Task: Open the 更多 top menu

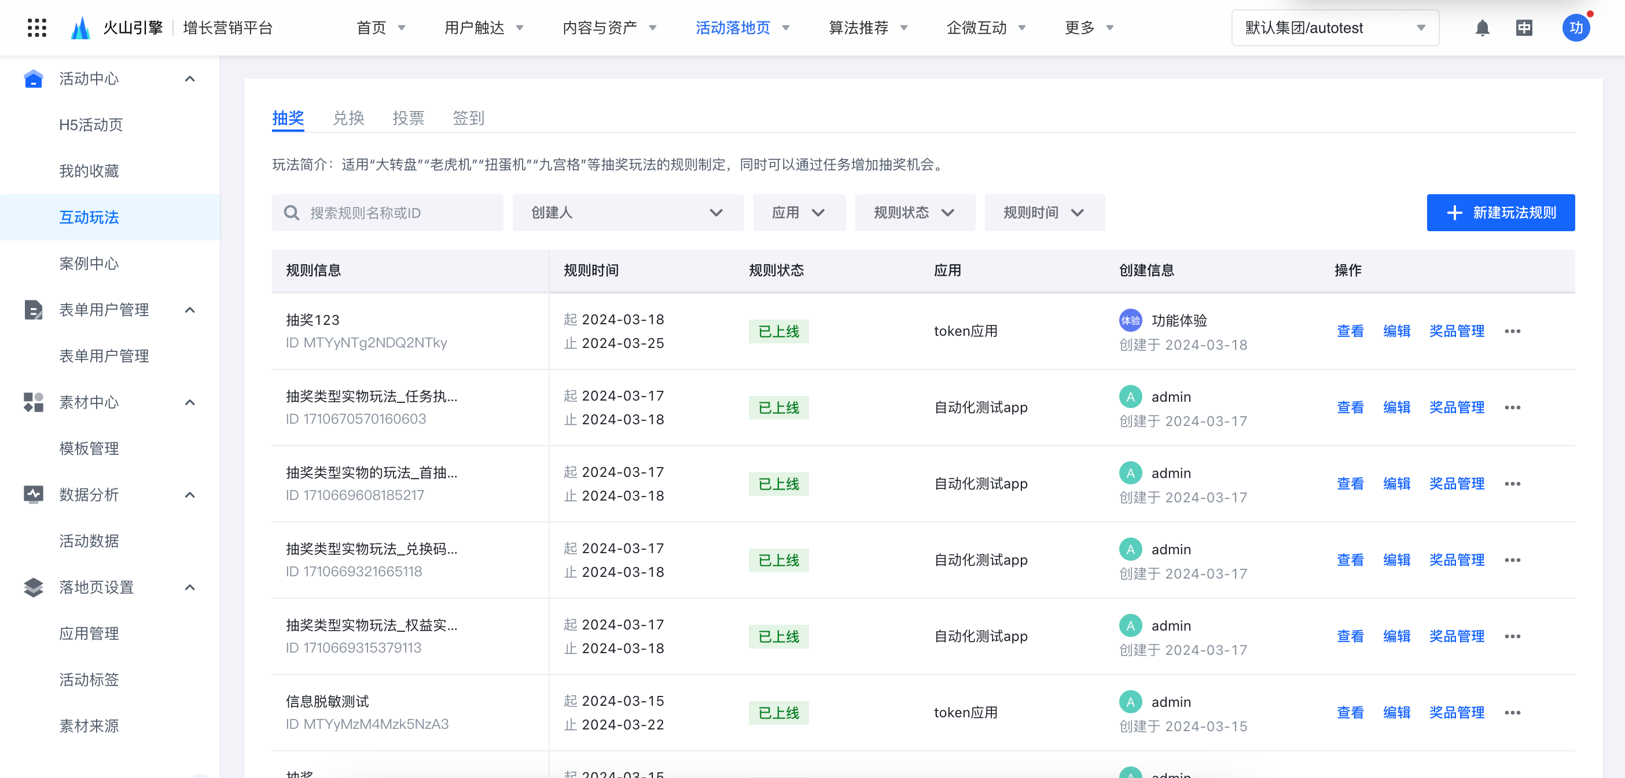Action: coord(1090,28)
